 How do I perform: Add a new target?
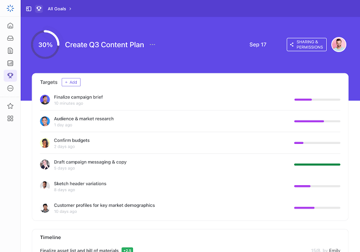[71, 82]
